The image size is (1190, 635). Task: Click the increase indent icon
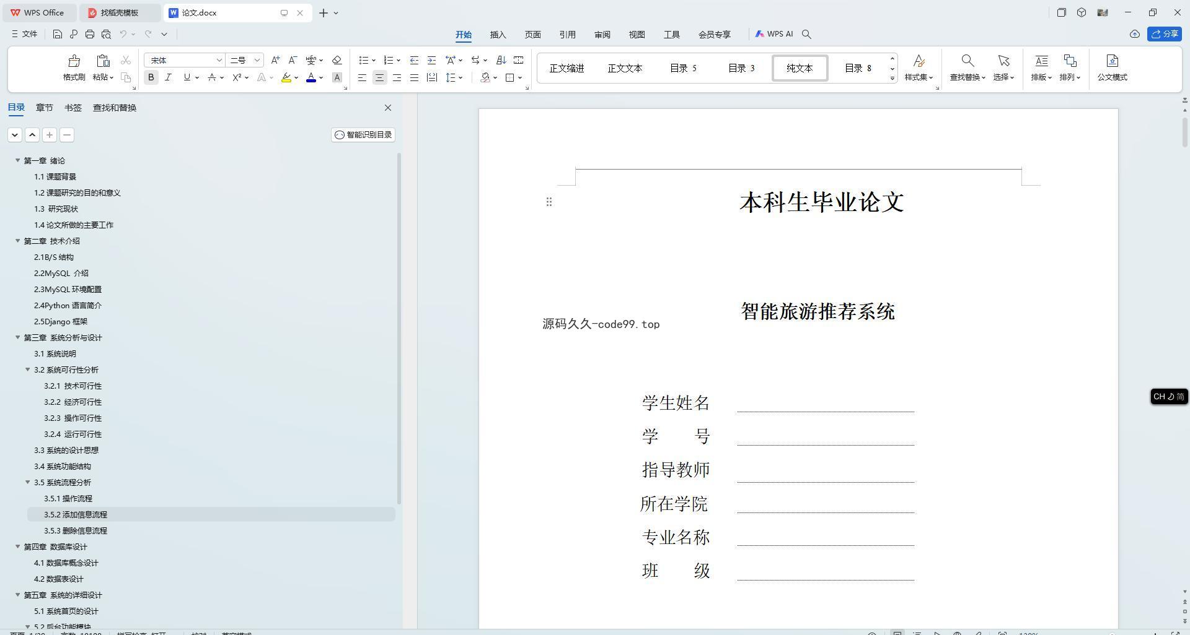pyautogui.click(x=431, y=60)
